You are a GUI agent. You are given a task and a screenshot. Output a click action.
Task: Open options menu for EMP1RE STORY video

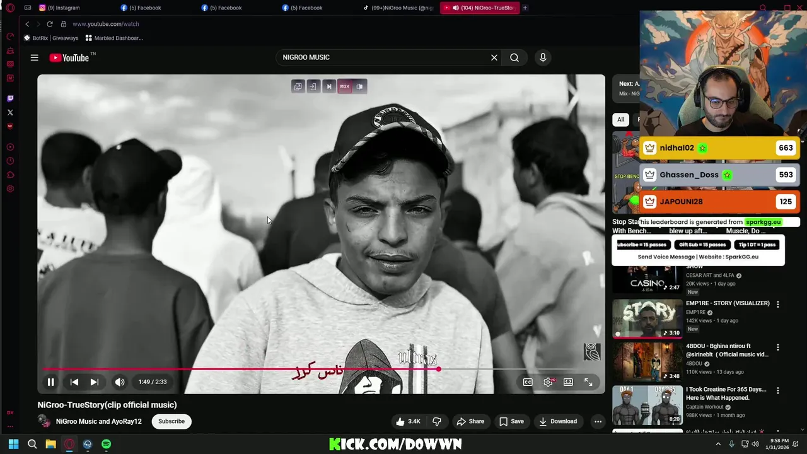pyautogui.click(x=778, y=304)
